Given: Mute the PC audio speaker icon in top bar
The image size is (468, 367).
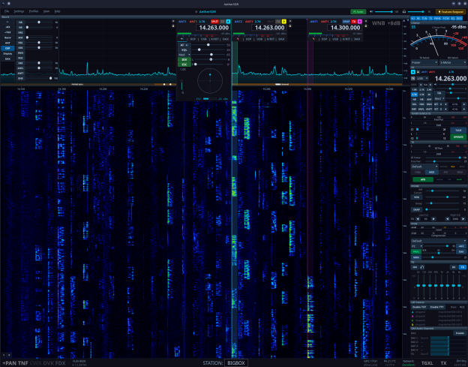Looking at the screenshot, I should pos(371,12).
